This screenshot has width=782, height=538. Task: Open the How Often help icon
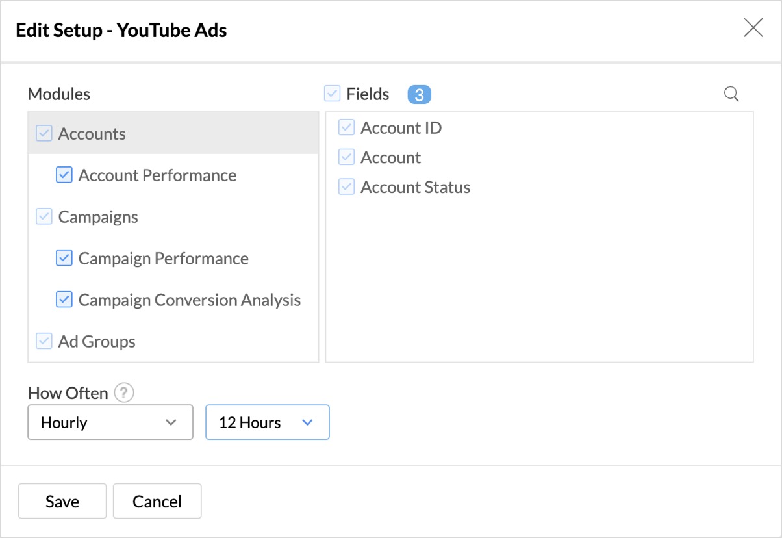124,393
